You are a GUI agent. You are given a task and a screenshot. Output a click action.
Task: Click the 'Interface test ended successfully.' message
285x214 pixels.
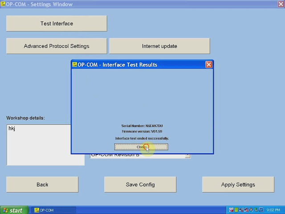[x=142, y=138]
